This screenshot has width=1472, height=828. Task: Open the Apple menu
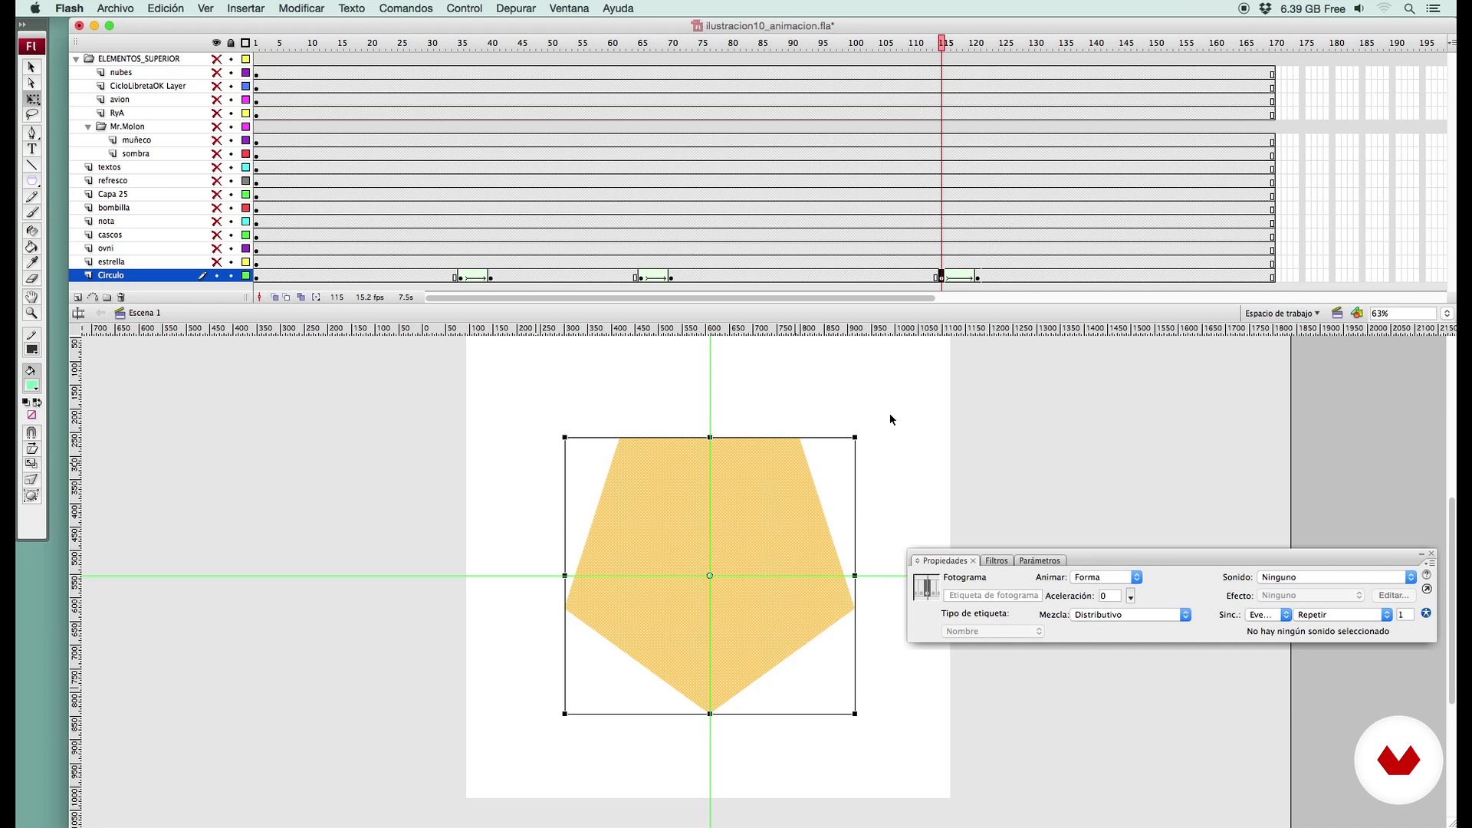(x=35, y=8)
